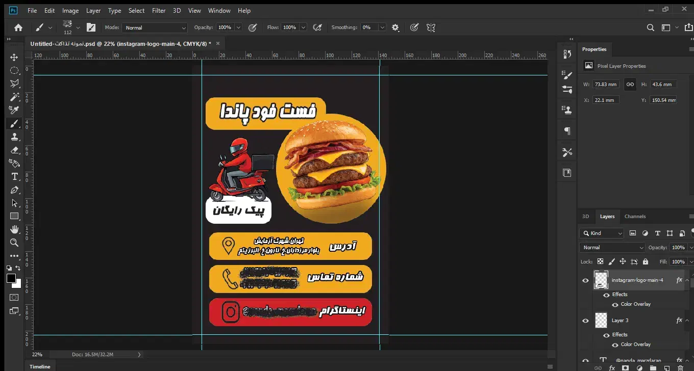The height and width of the screenshot is (371, 694).
Task: Select the Eraser tool
Action: click(14, 150)
